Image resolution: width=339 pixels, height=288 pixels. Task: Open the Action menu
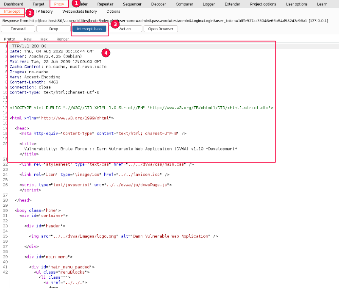[x=125, y=29]
